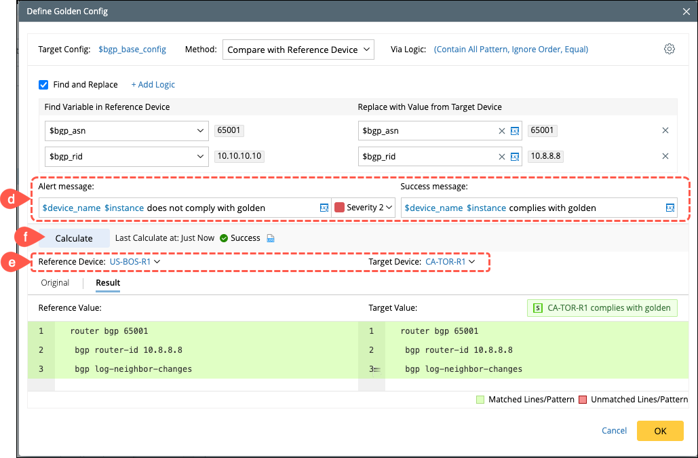Insert variable in Alert message field

pyautogui.click(x=324, y=208)
